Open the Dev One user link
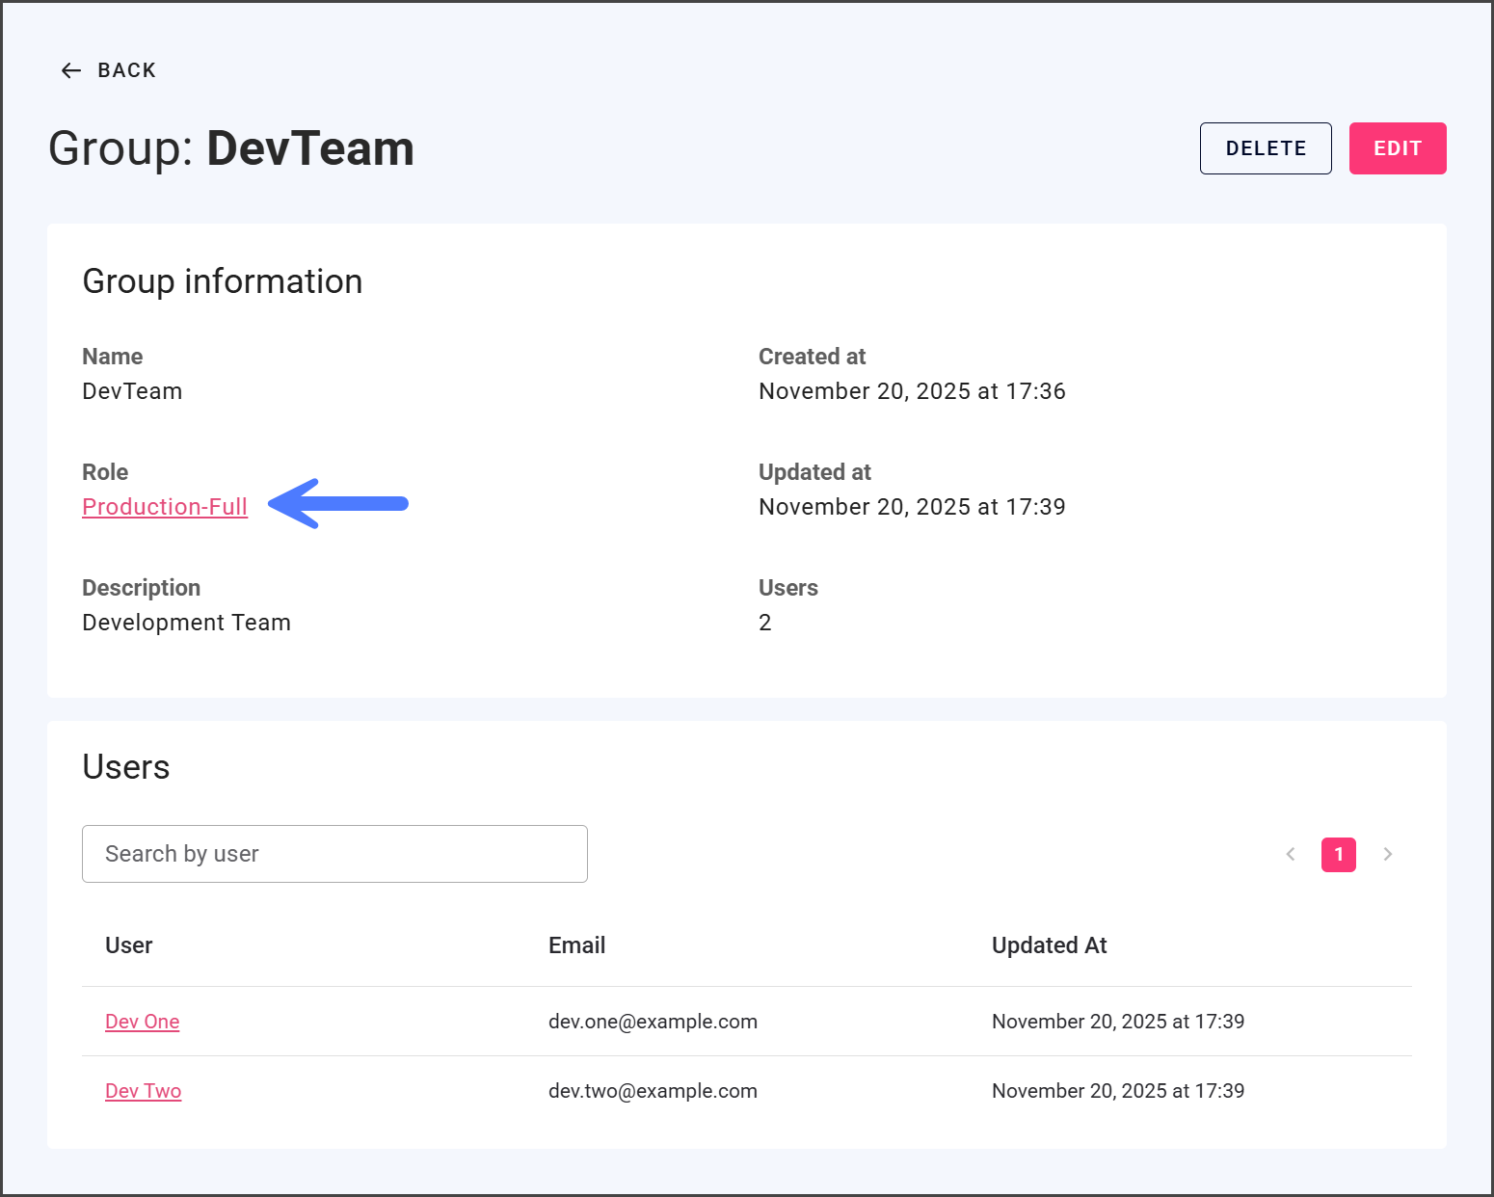The image size is (1494, 1197). (143, 1022)
